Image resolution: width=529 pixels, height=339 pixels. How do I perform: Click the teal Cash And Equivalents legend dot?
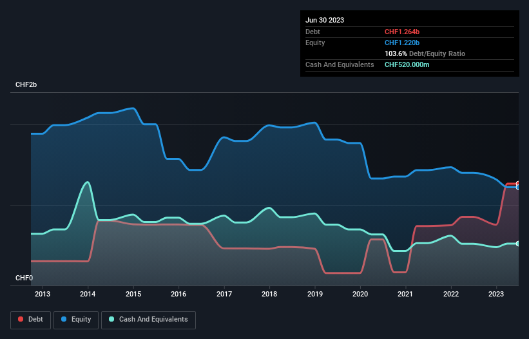coord(111,319)
